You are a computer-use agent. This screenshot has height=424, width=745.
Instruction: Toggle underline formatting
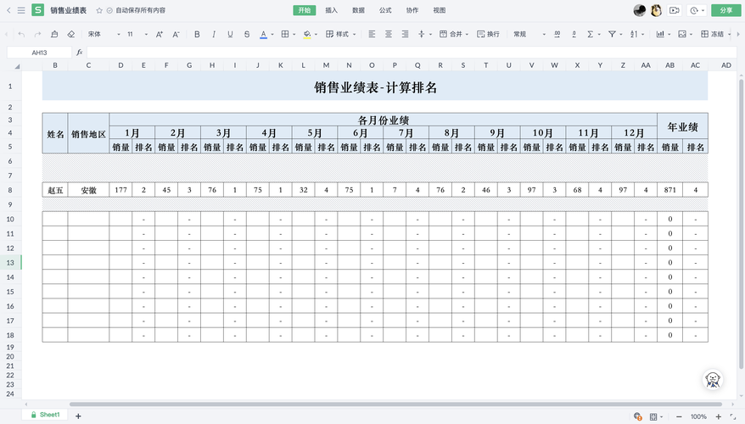click(x=230, y=34)
